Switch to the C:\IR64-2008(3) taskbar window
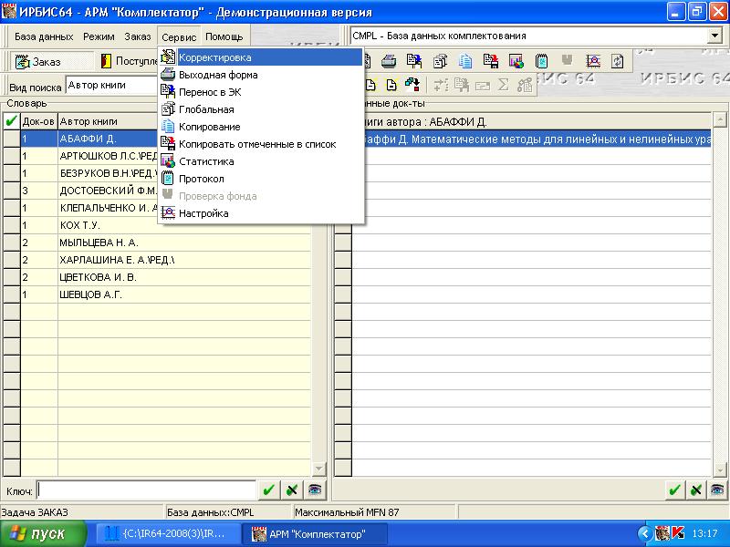This screenshot has width=730, height=547. click(169, 533)
